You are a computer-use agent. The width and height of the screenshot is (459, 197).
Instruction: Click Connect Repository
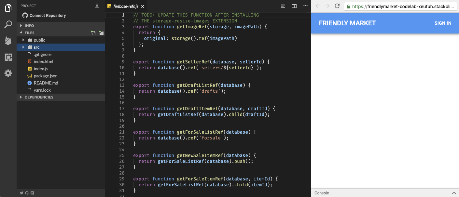click(x=48, y=16)
